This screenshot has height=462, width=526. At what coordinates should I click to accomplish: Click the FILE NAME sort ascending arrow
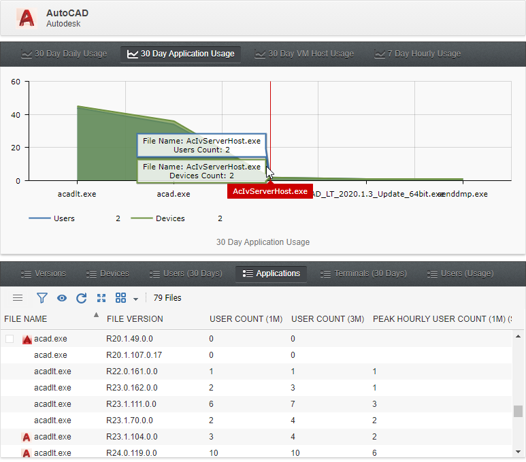pos(96,315)
